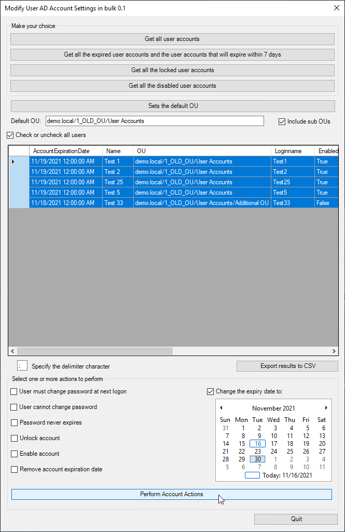Click Get all the locked user accounts
The width and height of the screenshot is (345, 532).
172,70
